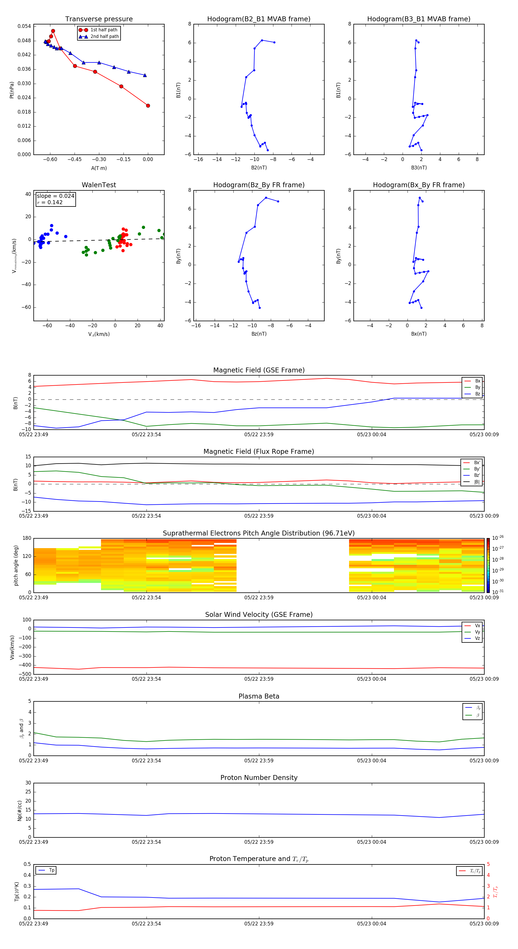Viewport: 518px width, 949px height.
Task: Click the "Proton Number Density" title
Action: 259,778
